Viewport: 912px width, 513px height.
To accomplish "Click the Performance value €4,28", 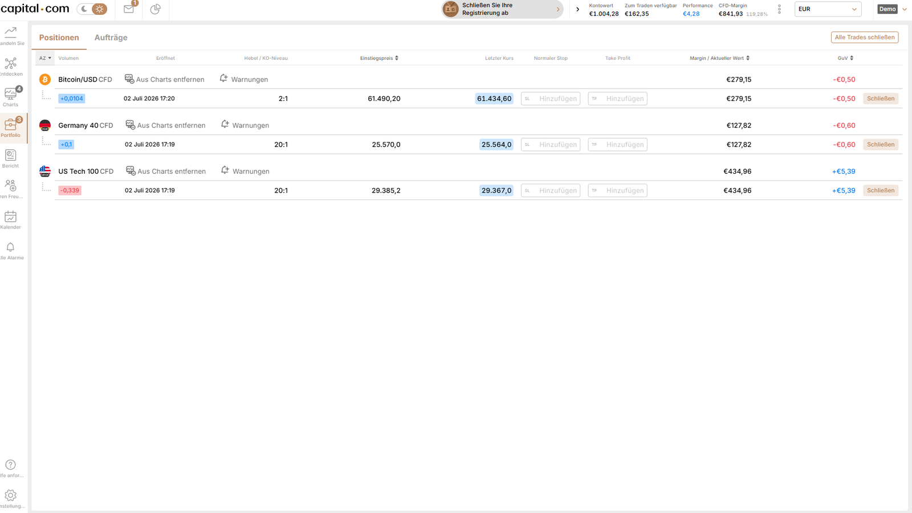I will tap(691, 14).
